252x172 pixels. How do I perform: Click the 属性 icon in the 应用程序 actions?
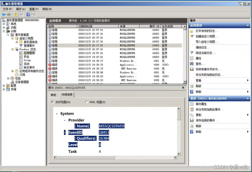(x=192, y=58)
